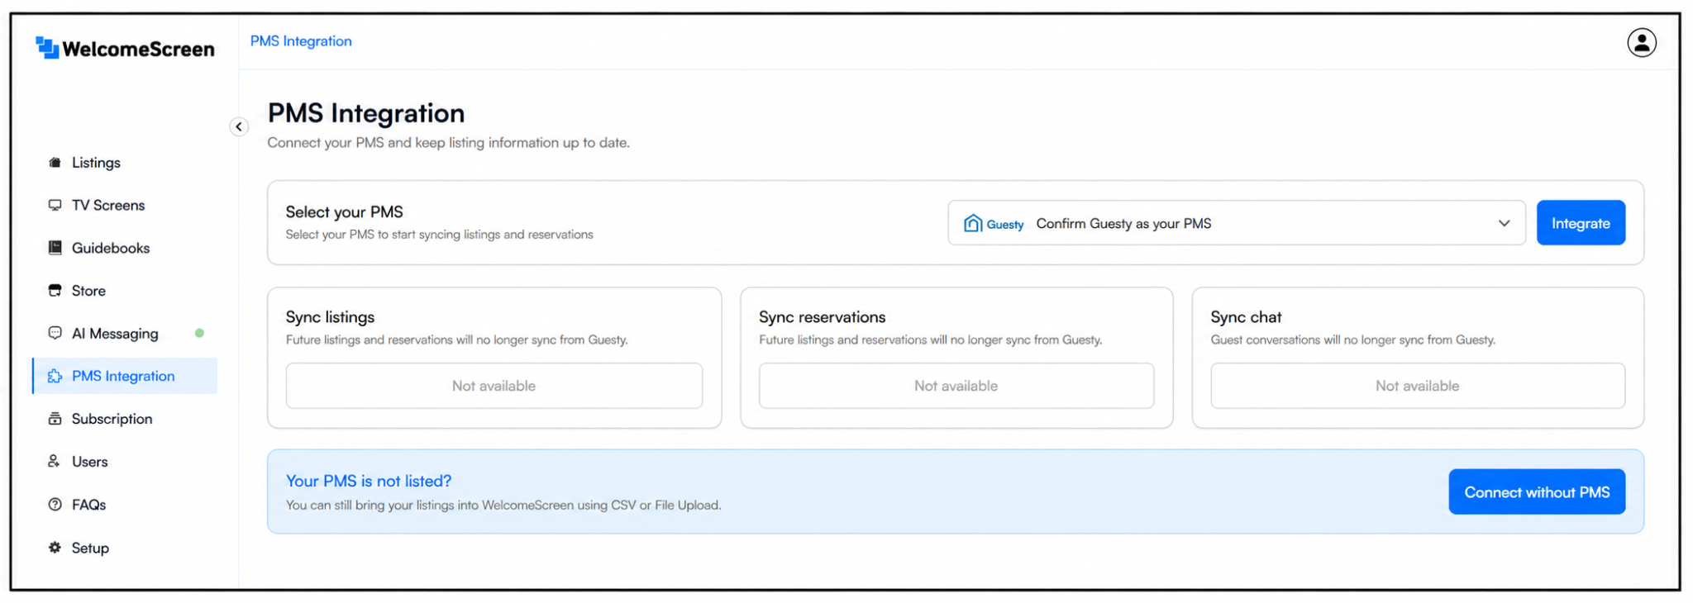Viewport: 1693px width, 603px height.
Task: Click Not available under Sync reservations
Action: pos(956,386)
